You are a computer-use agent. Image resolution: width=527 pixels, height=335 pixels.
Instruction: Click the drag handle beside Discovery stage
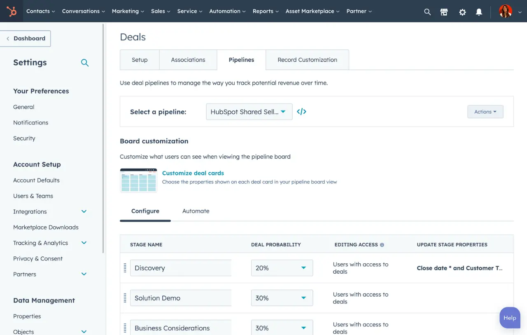tap(125, 268)
